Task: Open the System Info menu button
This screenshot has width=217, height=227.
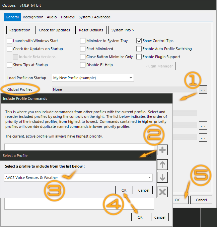Action: tap(123, 30)
